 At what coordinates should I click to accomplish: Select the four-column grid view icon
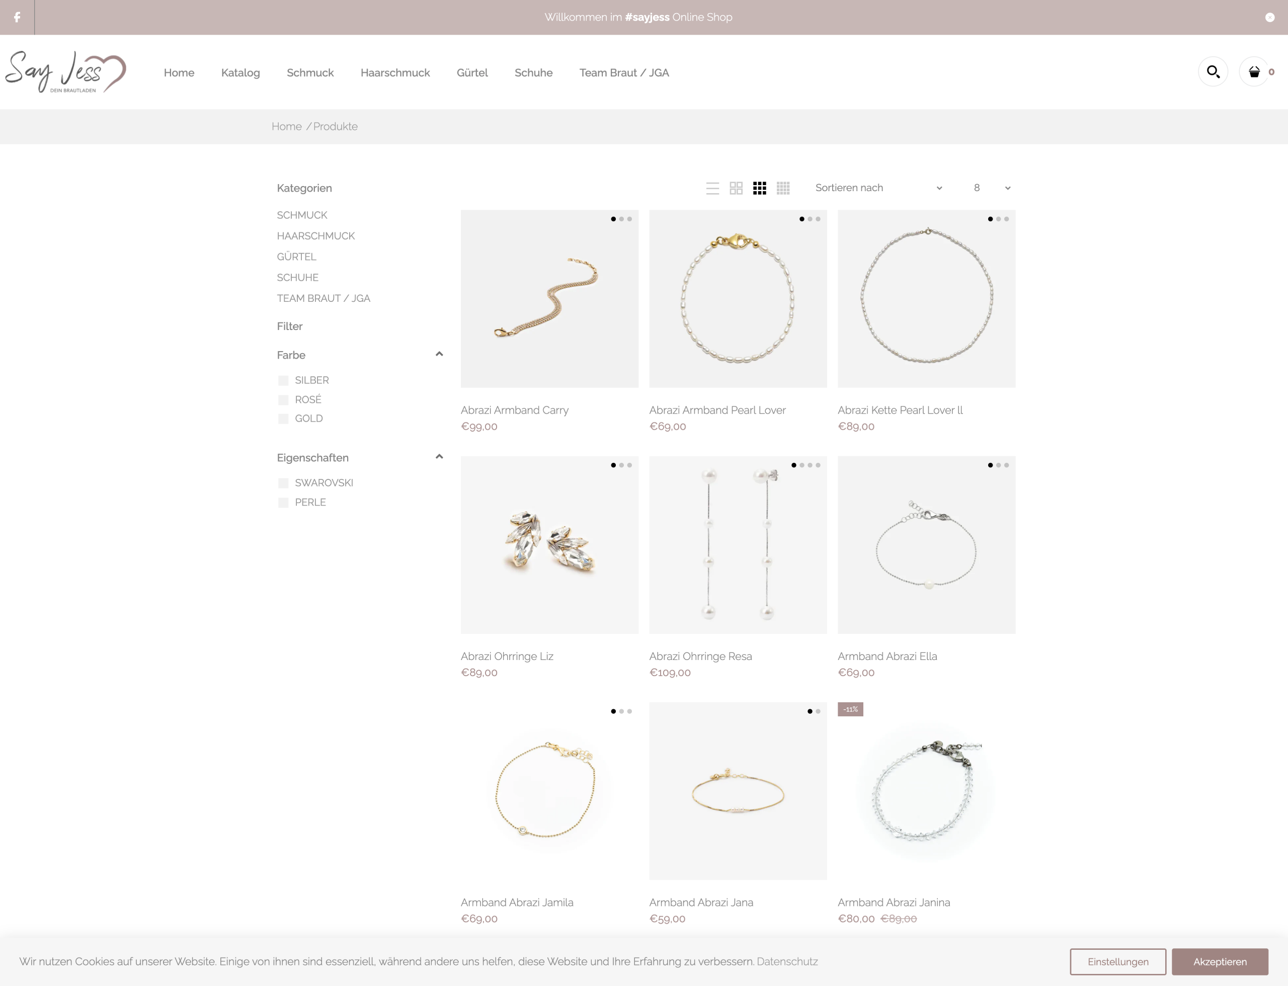pos(782,188)
